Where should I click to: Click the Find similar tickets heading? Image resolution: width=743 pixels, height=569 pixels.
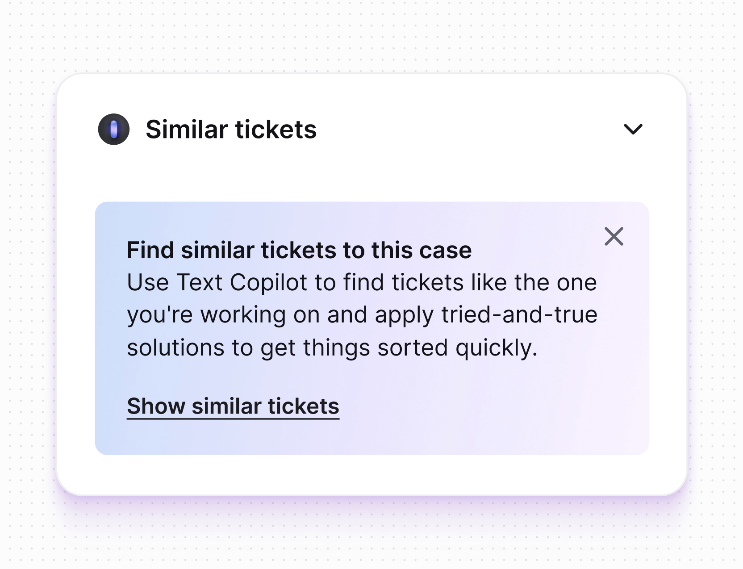coord(299,250)
